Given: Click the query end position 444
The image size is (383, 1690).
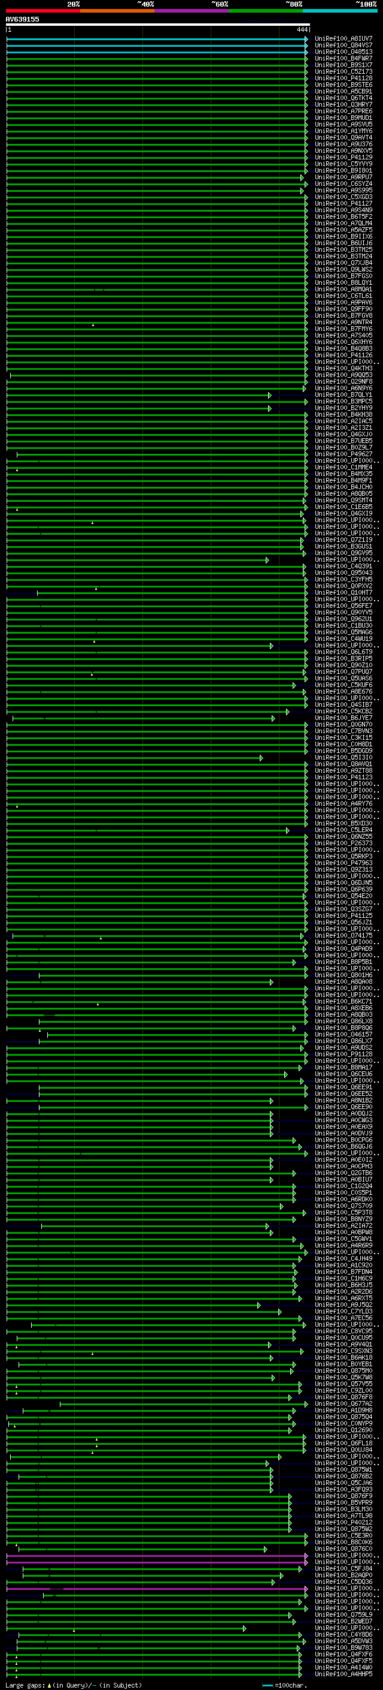Looking at the screenshot, I should pyautogui.click(x=302, y=29).
